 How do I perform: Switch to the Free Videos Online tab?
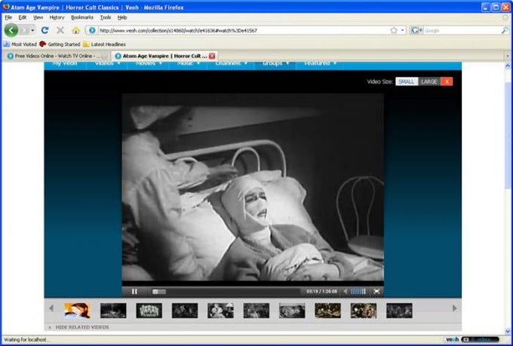point(57,56)
